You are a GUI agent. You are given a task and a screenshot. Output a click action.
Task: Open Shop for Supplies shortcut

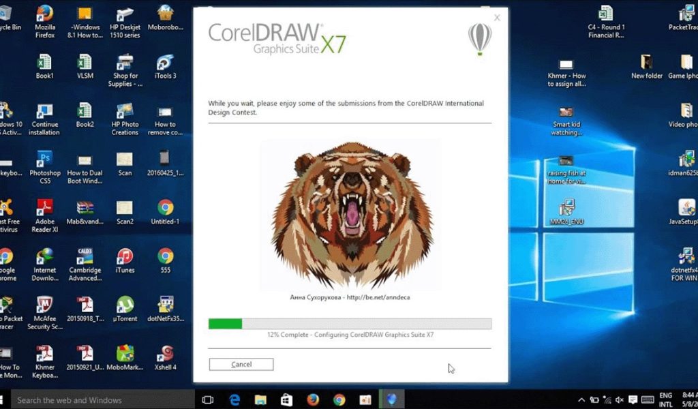pyautogui.click(x=125, y=70)
